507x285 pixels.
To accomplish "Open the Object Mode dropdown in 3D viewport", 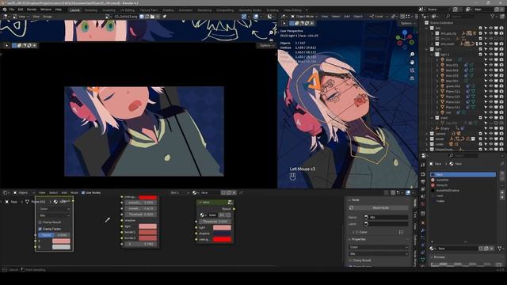I will click(x=303, y=16).
